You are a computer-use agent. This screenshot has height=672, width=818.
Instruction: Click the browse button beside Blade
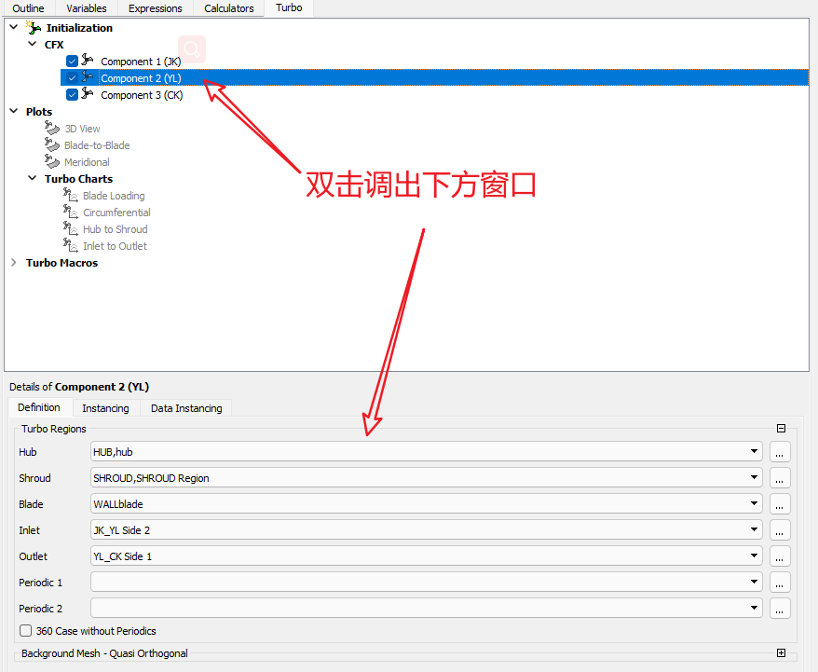point(780,504)
